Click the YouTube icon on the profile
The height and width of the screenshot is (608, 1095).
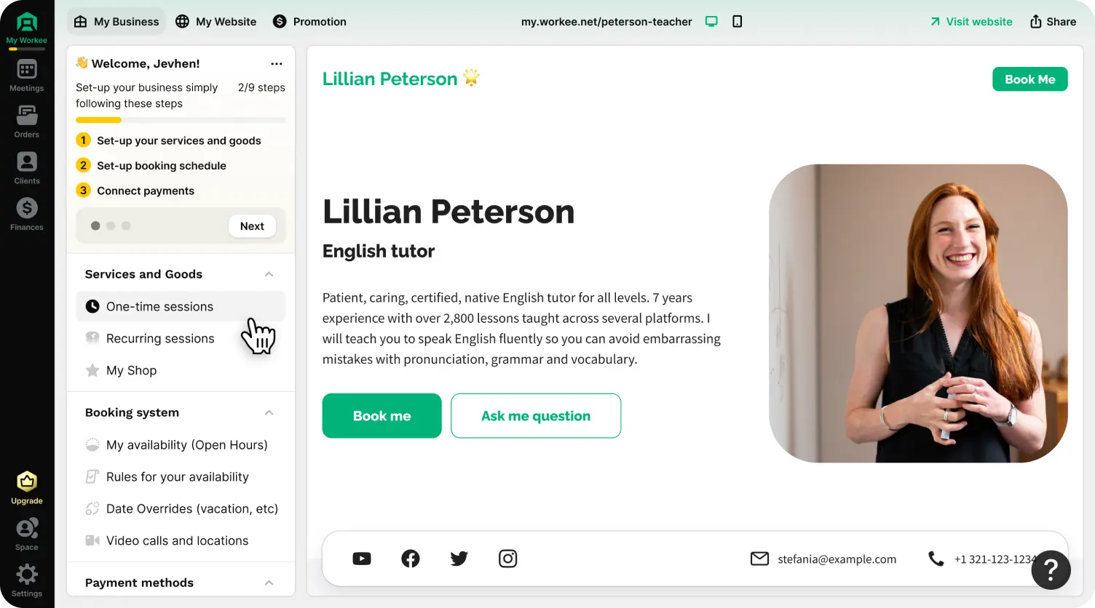pos(362,558)
